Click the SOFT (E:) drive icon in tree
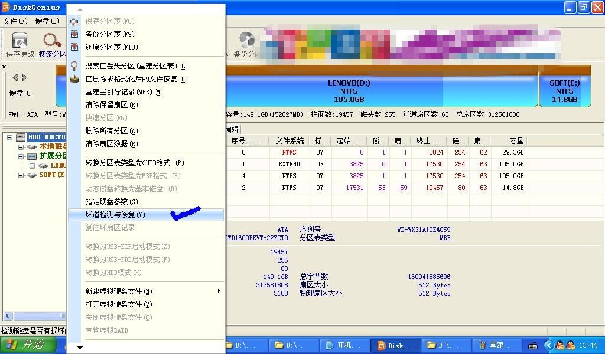The image size is (605, 354). click(x=32, y=175)
